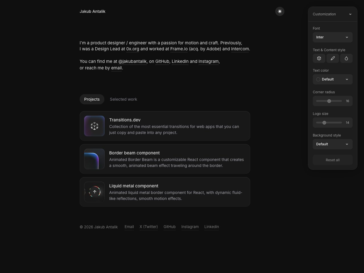Open the GitHub link in bio

tap(162, 61)
